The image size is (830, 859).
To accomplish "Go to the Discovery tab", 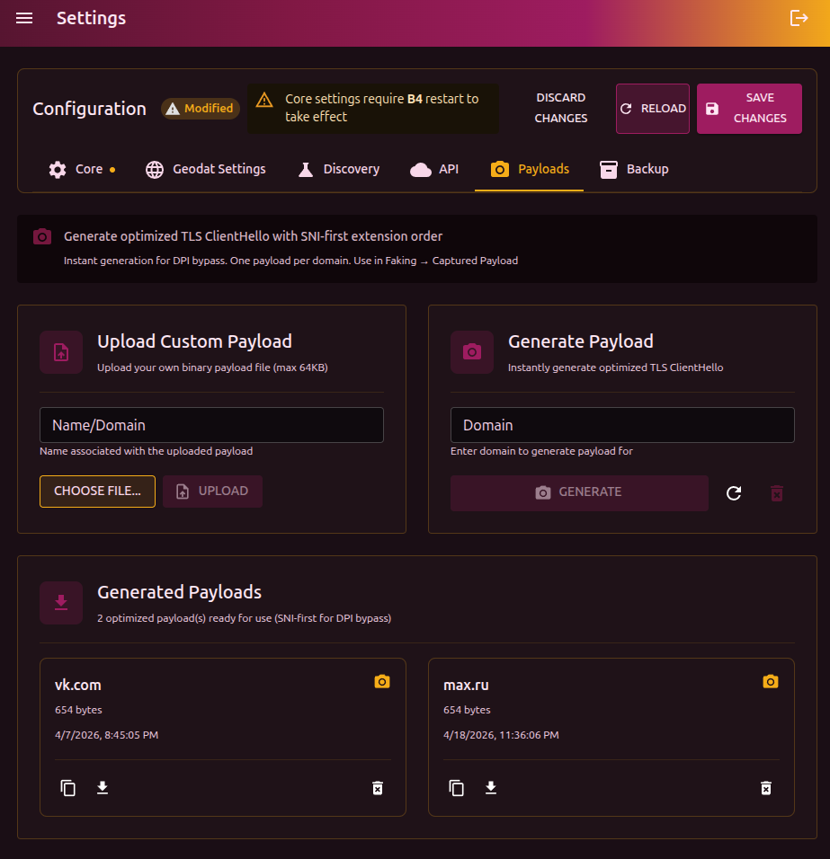I will 338,170.
